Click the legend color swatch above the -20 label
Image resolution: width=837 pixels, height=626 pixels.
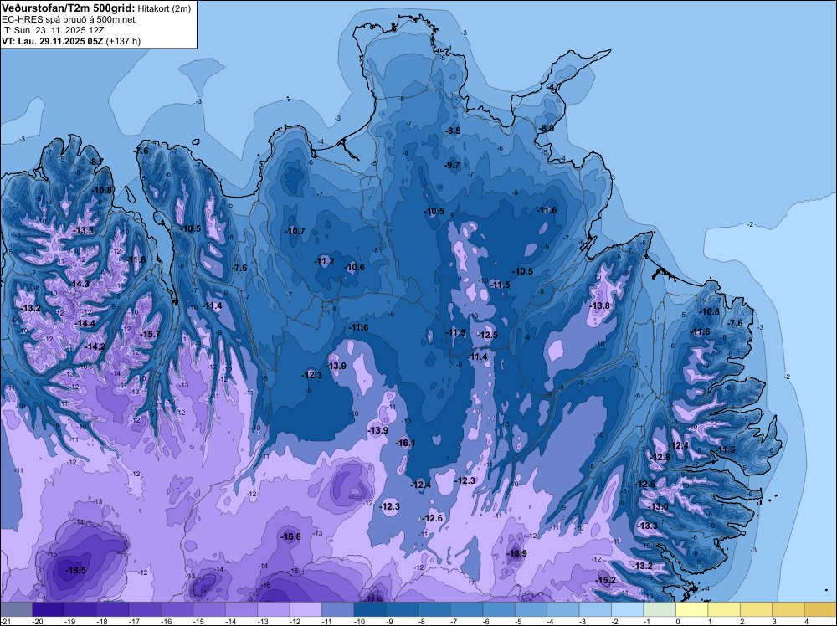[x=49, y=609]
